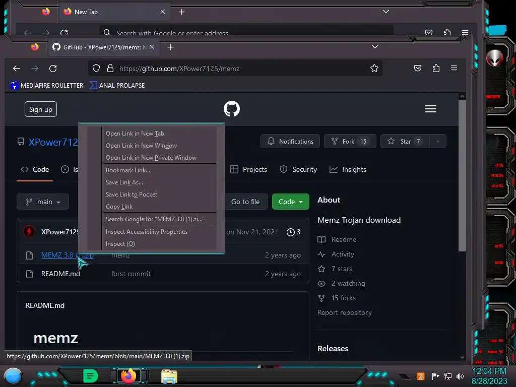Image resolution: width=516 pixels, height=387 pixels.
Task: Open the Projects repository tab
Action: (249, 169)
